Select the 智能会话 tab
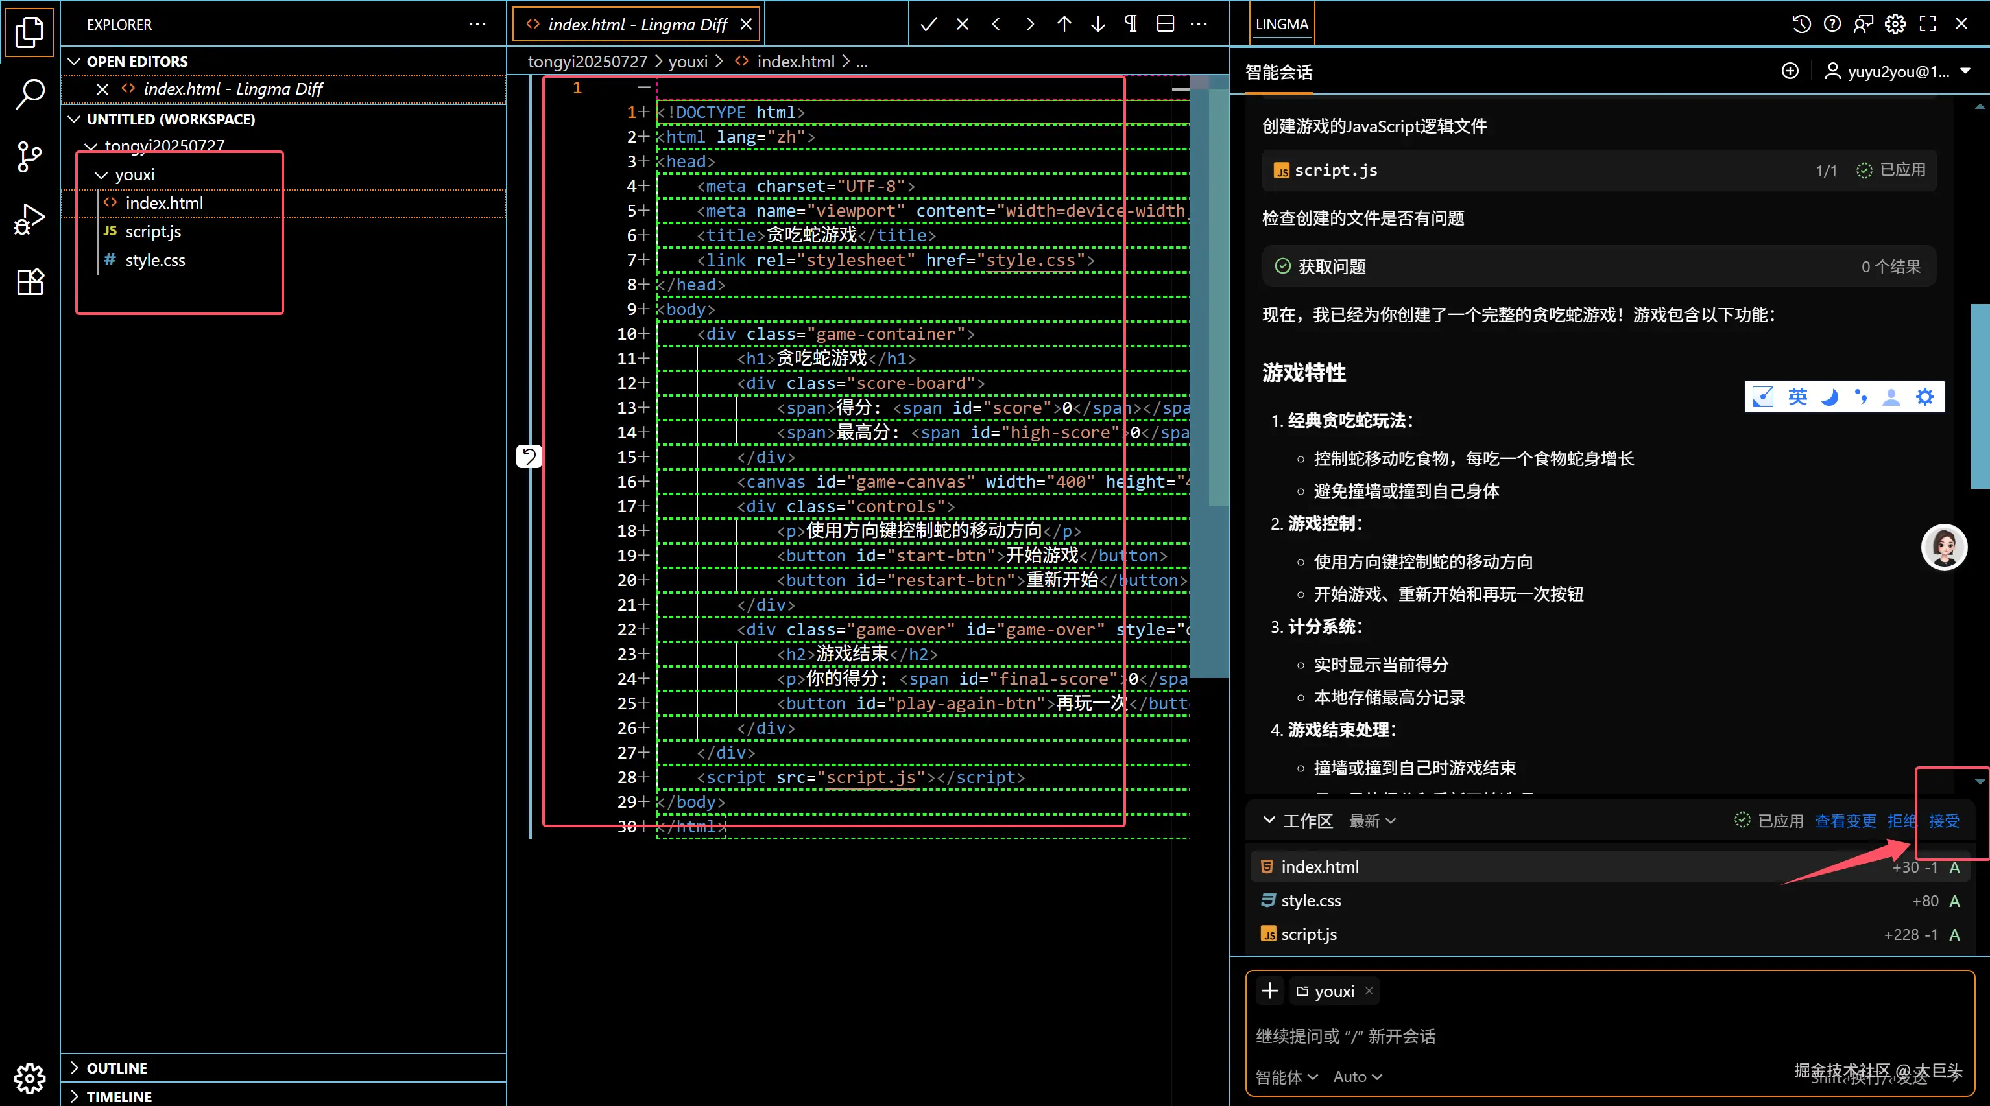The image size is (1990, 1106). [1278, 73]
